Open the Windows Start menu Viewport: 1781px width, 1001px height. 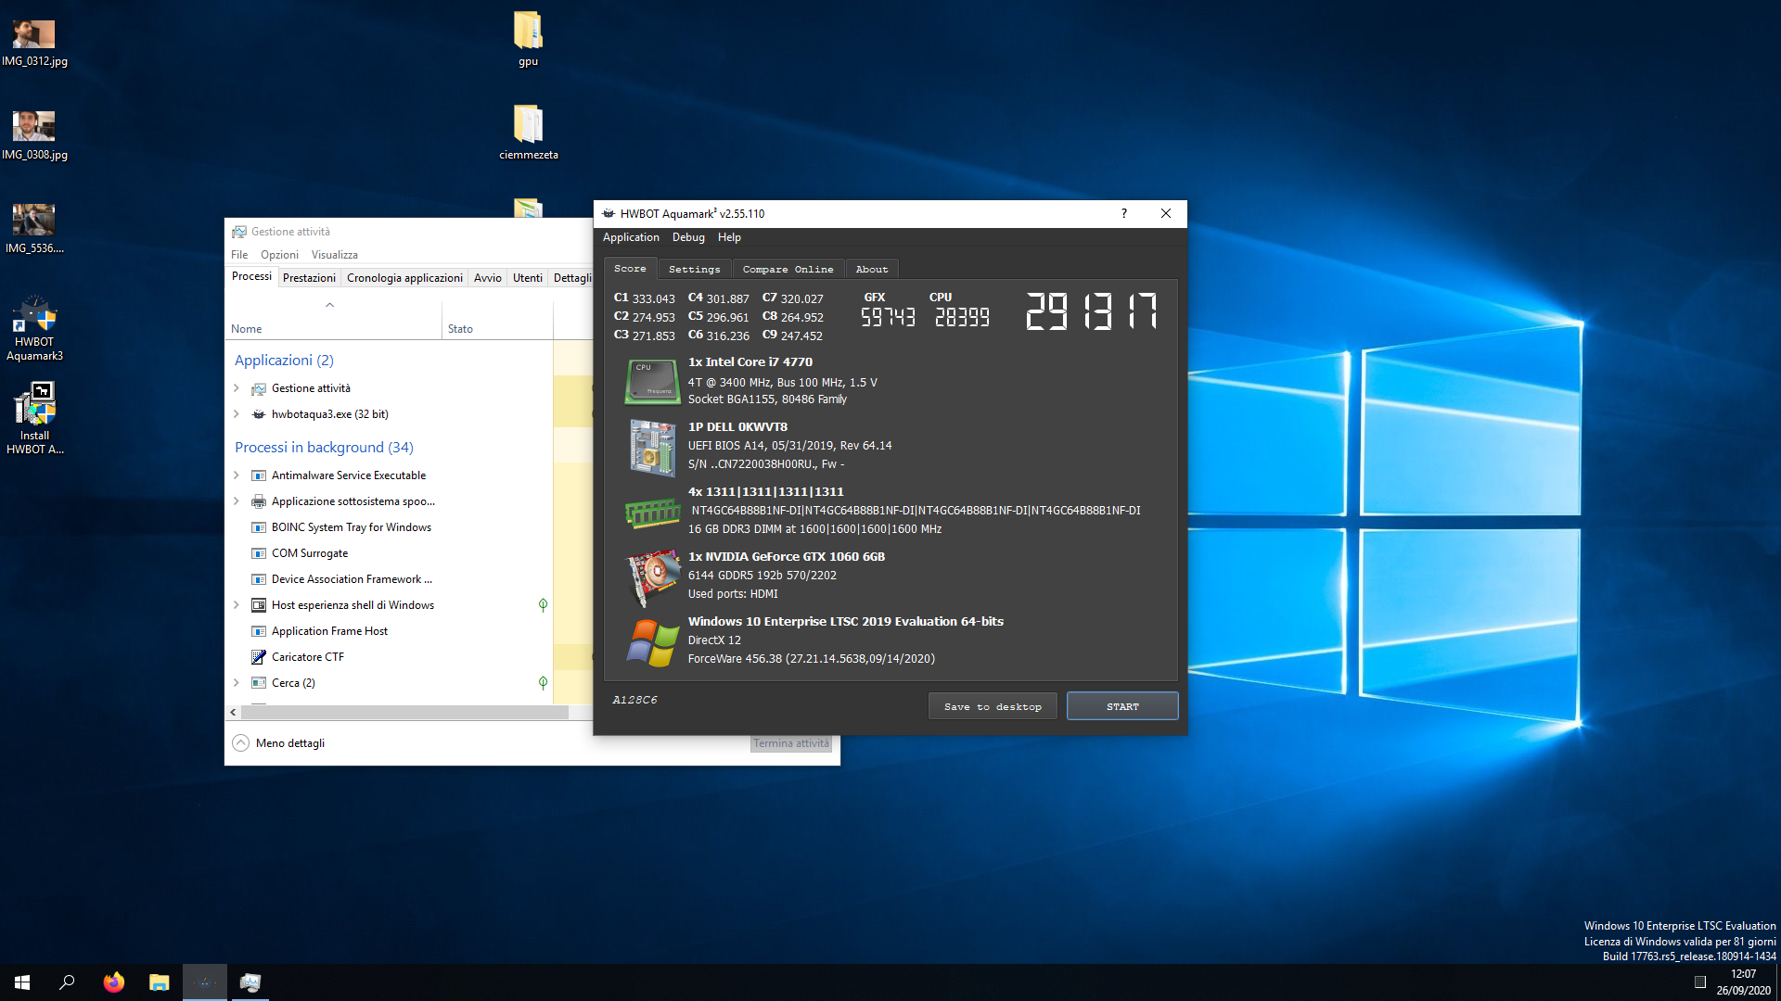[x=22, y=982]
